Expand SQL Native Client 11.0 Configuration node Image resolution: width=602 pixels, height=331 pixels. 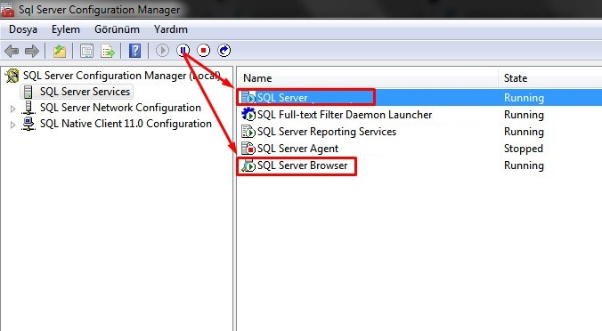12,125
